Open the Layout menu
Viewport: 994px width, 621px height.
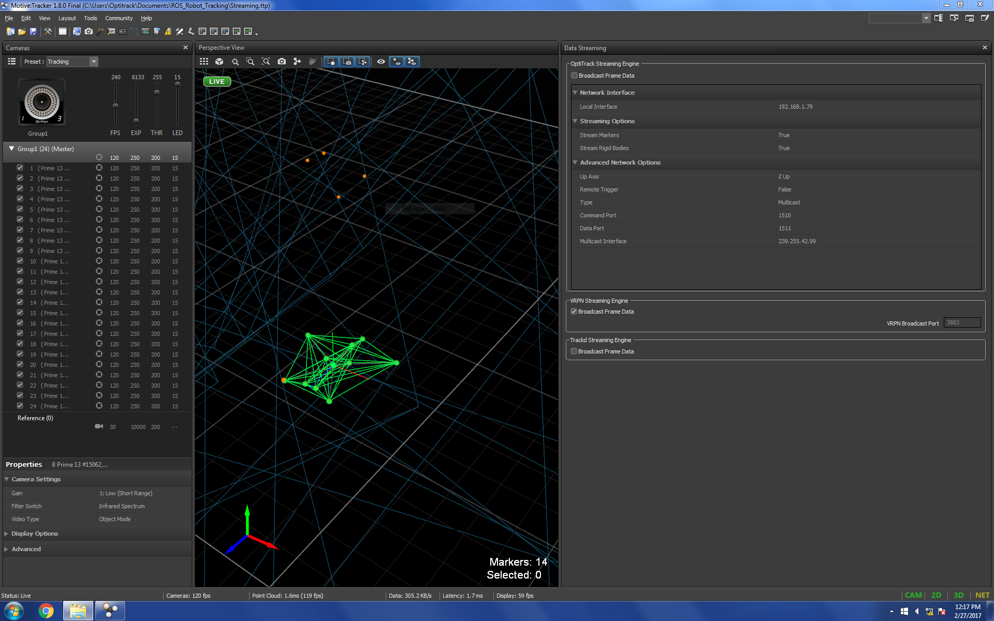click(67, 18)
